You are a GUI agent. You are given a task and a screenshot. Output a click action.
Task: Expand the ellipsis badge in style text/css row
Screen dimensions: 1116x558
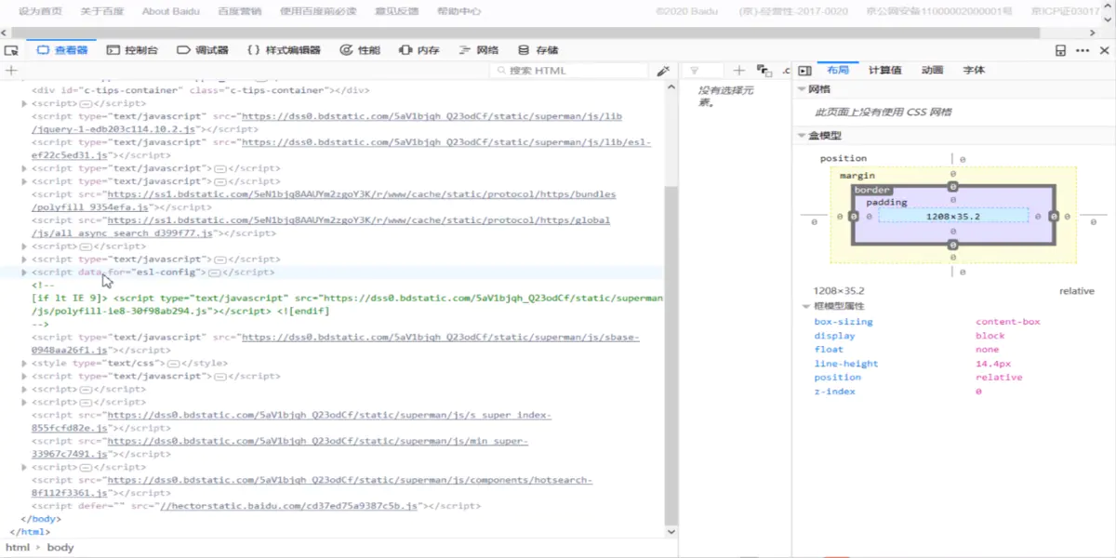(x=174, y=364)
